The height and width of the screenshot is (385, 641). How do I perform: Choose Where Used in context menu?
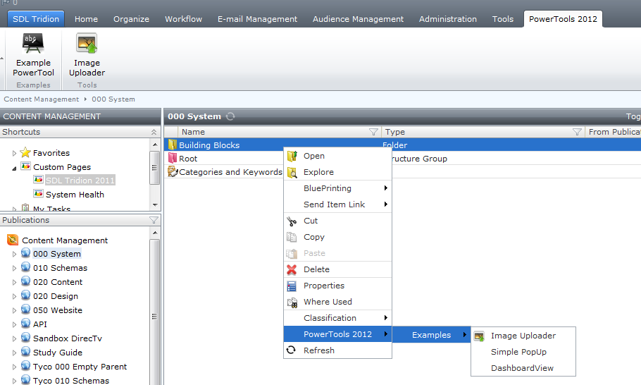pyautogui.click(x=328, y=302)
